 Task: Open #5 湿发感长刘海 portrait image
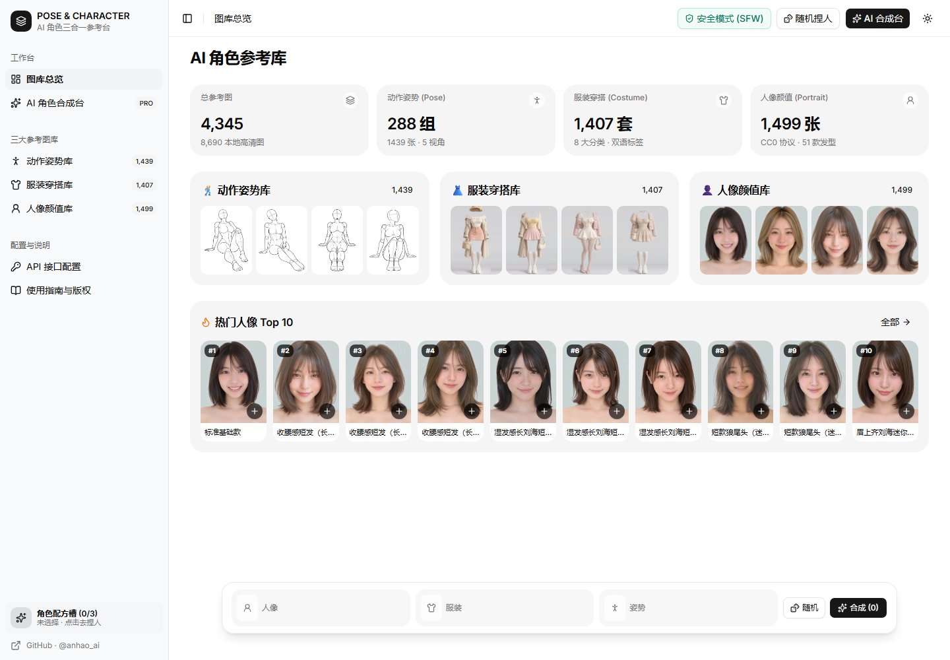click(523, 381)
